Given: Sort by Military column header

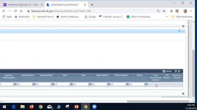Looking at the screenshot, I should tap(140, 75).
